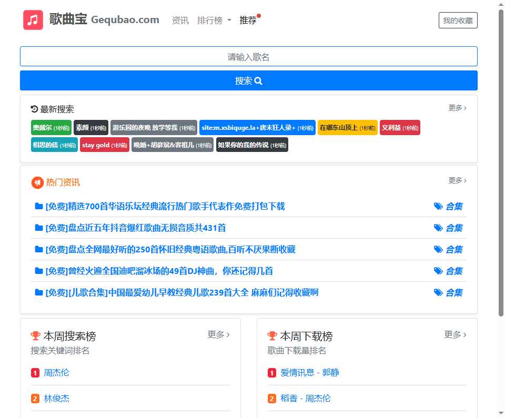Click the magnifier icon on the search button
This screenshot has height=418, width=505.
pyautogui.click(x=258, y=80)
